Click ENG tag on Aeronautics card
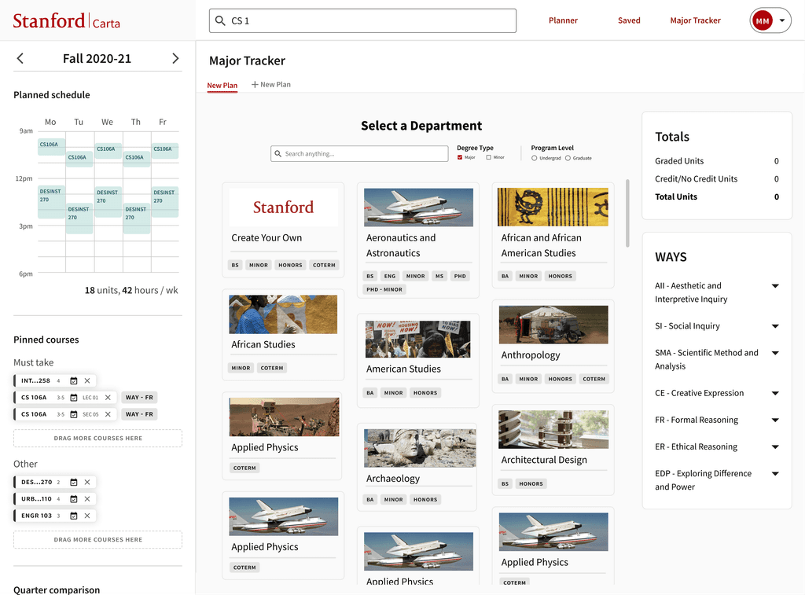Image resolution: width=805 pixels, height=595 pixels. (390, 276)
